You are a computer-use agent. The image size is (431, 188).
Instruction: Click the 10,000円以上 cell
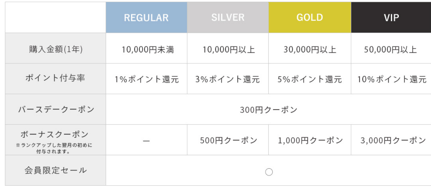228,50
